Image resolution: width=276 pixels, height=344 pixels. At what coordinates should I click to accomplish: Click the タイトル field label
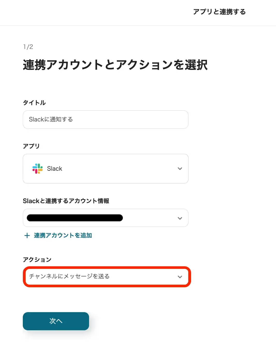pos(34,103)
